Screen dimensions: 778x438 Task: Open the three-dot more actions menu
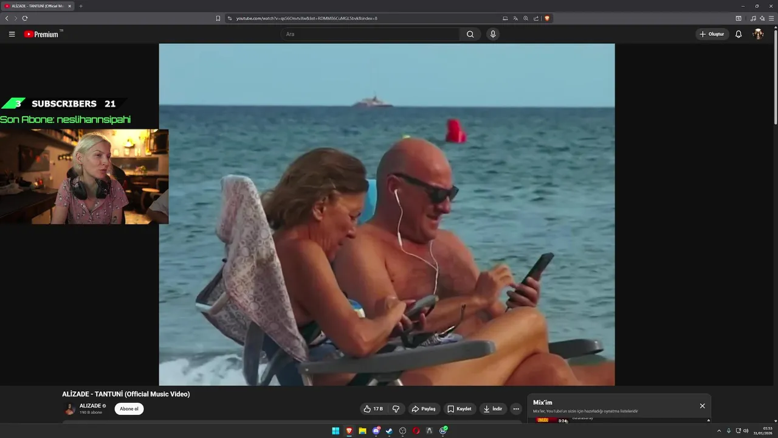[516, 409]
